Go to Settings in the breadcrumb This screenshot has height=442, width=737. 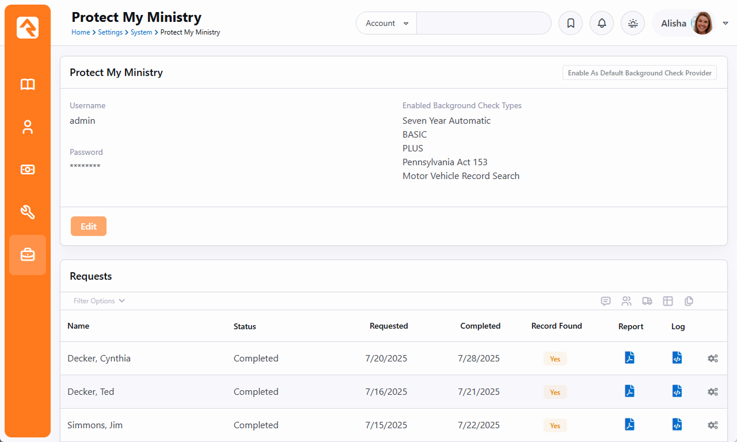point(110,32)
